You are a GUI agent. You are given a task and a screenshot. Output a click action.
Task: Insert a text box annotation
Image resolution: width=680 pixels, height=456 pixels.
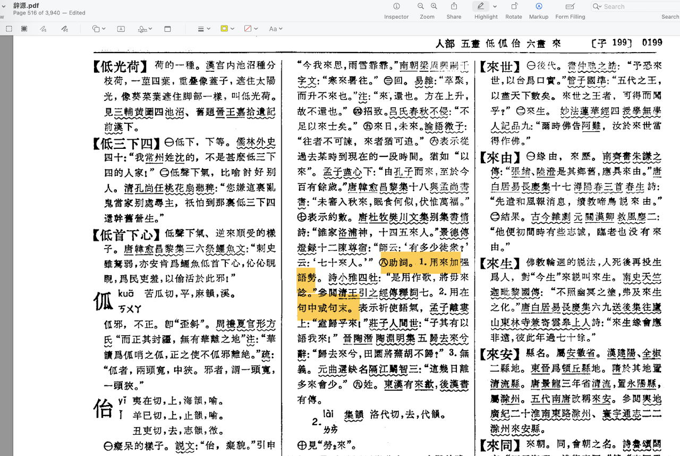click(121, 29)
